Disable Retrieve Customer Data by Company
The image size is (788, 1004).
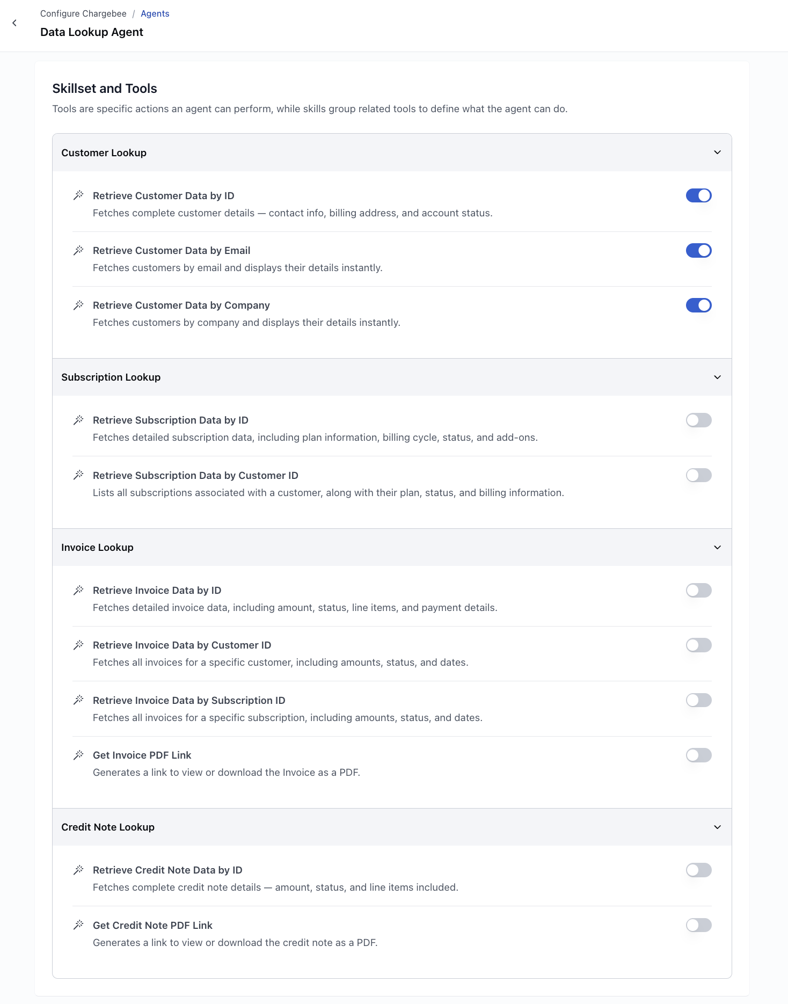tap(698, 304)
